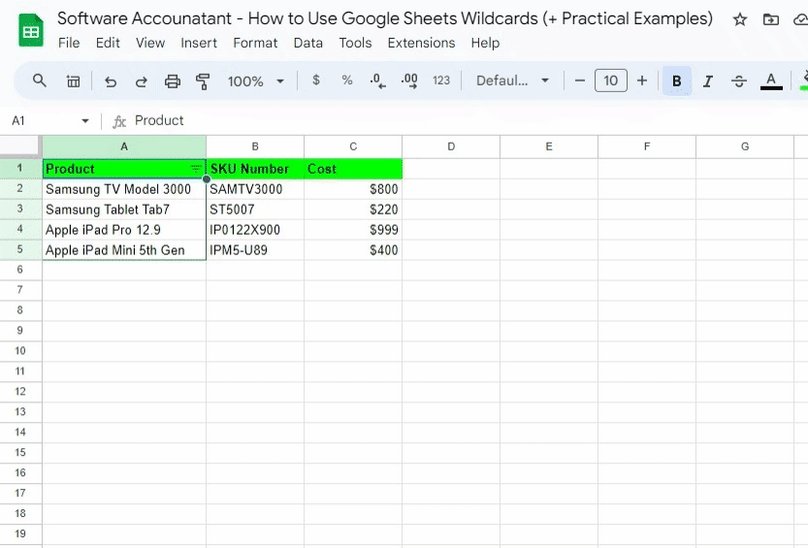
Task: Move document using folder icon
Action: click(x=771, y=19)
